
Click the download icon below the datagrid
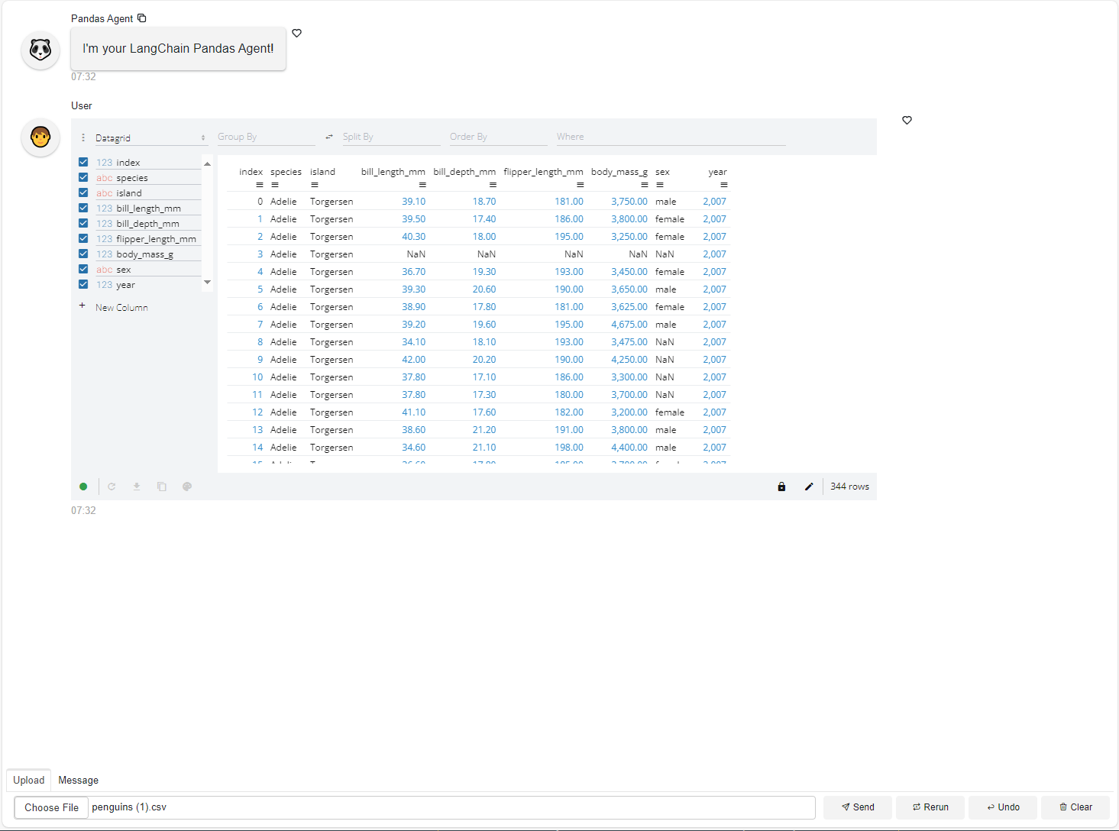click(x=136, y=486)
